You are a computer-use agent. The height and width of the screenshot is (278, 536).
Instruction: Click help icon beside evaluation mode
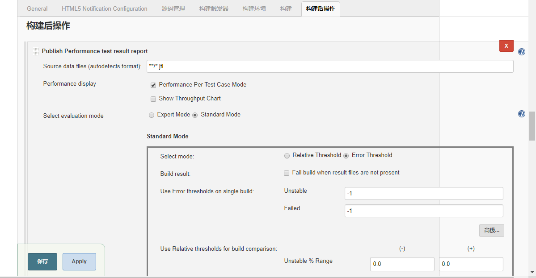pyautogui.click(x=521, y=114)
